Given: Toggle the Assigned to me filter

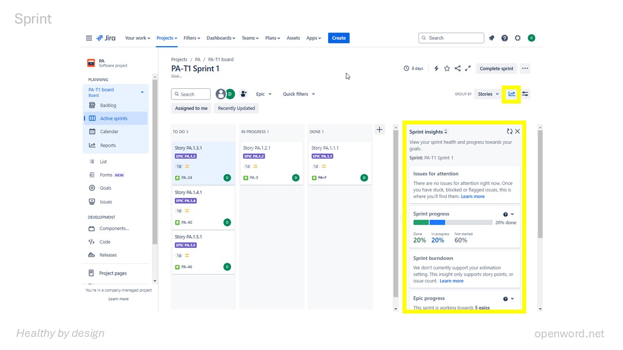Looking at the screenshot, I should [x=191, y=108].
